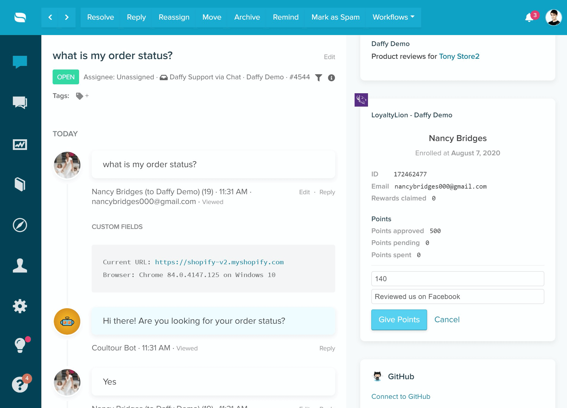Click the filter funnel icon
567x408 pixels.
(x=319, y=78)
